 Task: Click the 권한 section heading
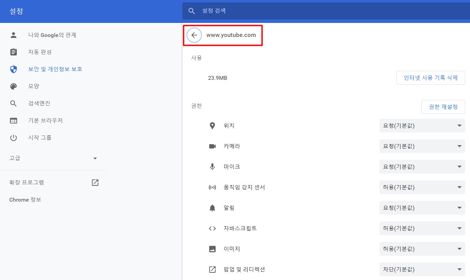point(196,106)
